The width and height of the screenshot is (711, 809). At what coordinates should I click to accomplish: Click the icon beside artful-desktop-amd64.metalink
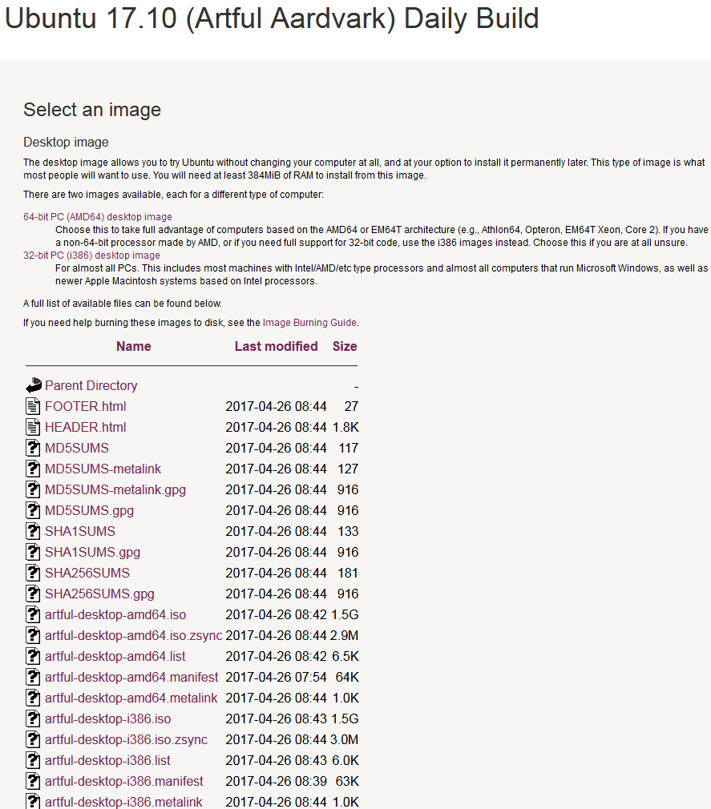coord(33,698)
